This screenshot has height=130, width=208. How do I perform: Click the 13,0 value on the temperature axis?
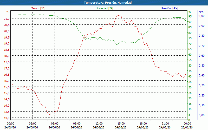click(x=7, y=118)
